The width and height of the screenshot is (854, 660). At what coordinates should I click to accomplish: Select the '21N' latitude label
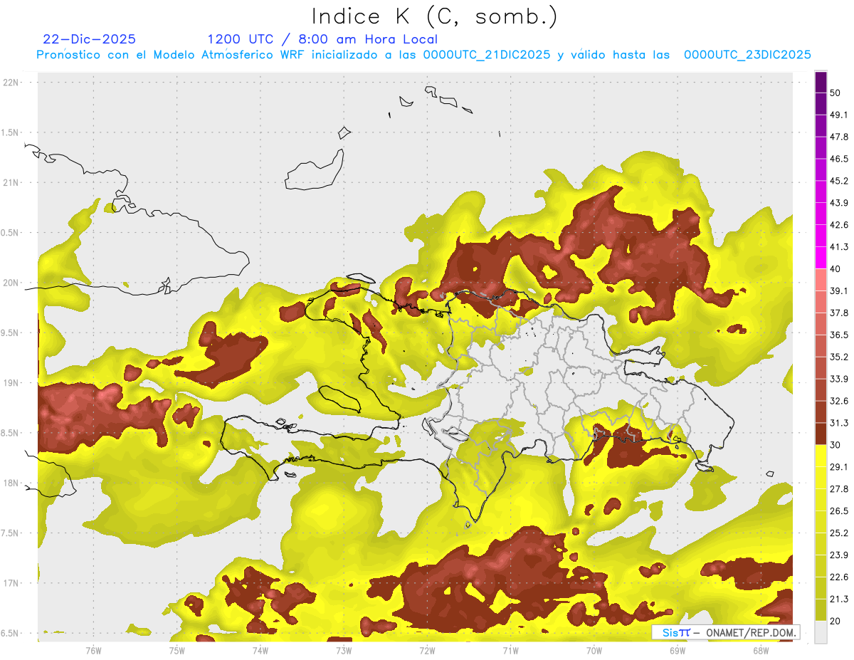(12, 182)
